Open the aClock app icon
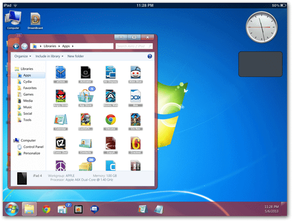This screenshot has width=292, height=221. [x=61, y=72]
